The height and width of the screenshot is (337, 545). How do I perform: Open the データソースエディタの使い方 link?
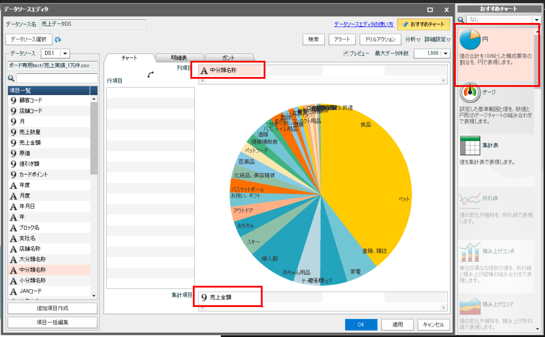(364, 24)
